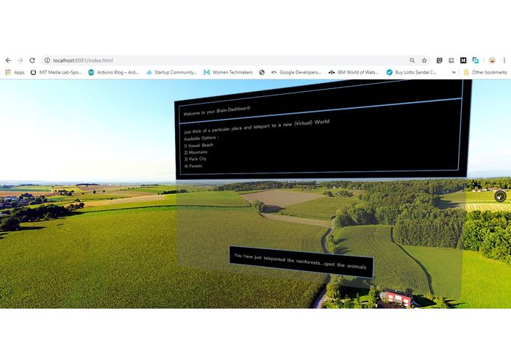Open MIT Media Lab bookmark
The width and height of the screenshot is (511, 363).
(56, 72)
